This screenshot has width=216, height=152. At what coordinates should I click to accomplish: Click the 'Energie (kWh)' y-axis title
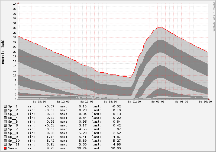(x=3, y=52)
